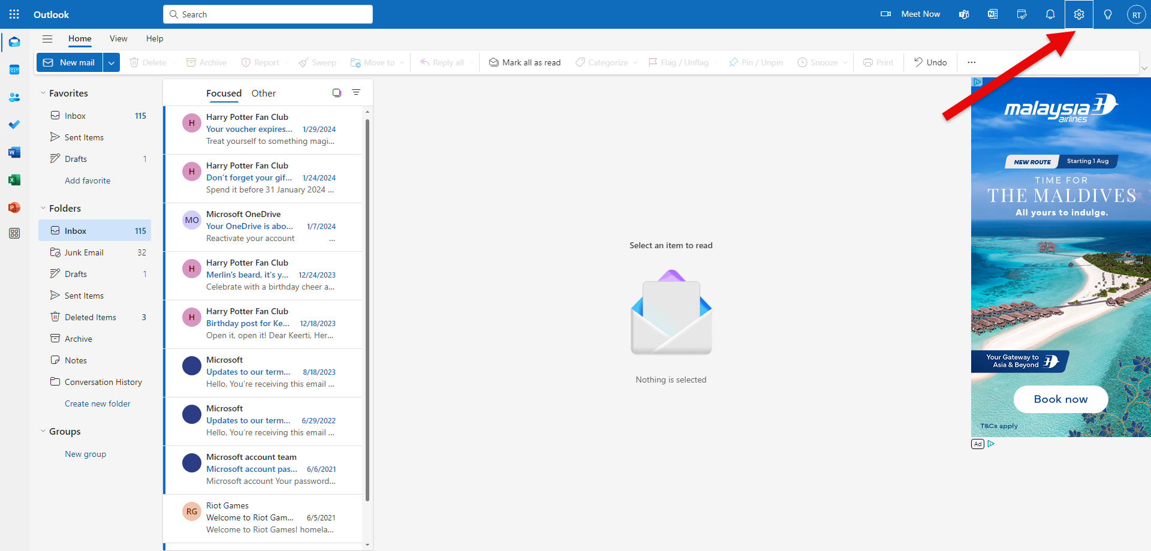Click the Select messages icon
The height and width of the screenshot is (551, 1151).
337,92
